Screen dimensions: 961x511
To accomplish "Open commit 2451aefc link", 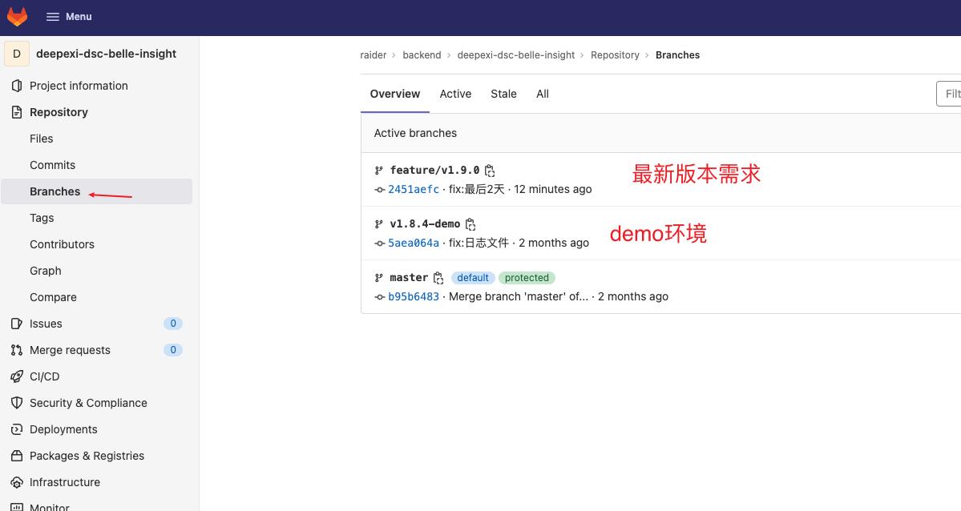I will 414,189.
